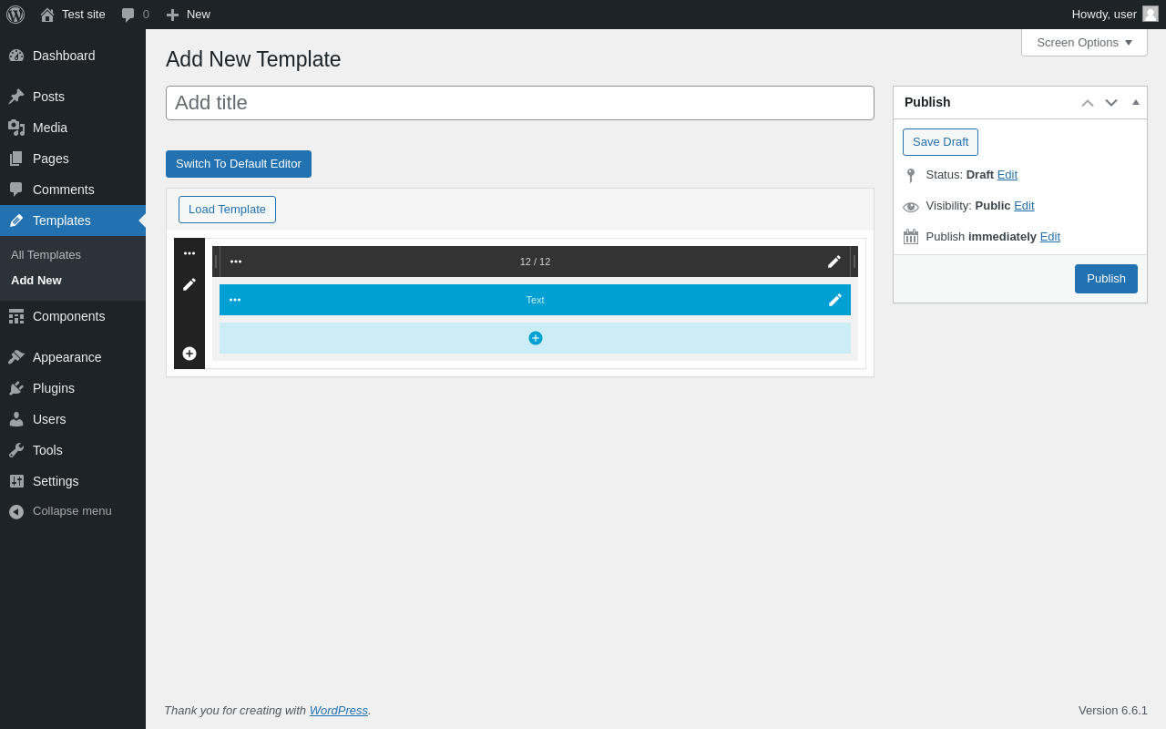Toggle Publish panel collapse triangle
This screenshot has height=729, width=1166.
pyautogui.click(x=1136, y=102)
